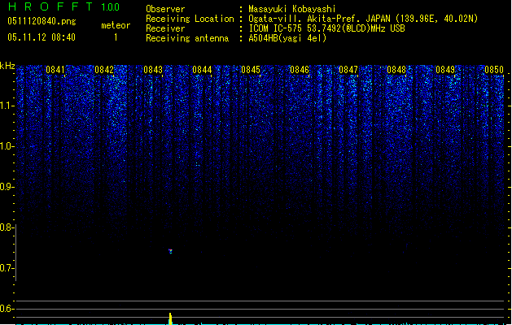Click the grey vertical range bar on the left axis
This screenshot has height=325, width=512.
tap(15, 253)
